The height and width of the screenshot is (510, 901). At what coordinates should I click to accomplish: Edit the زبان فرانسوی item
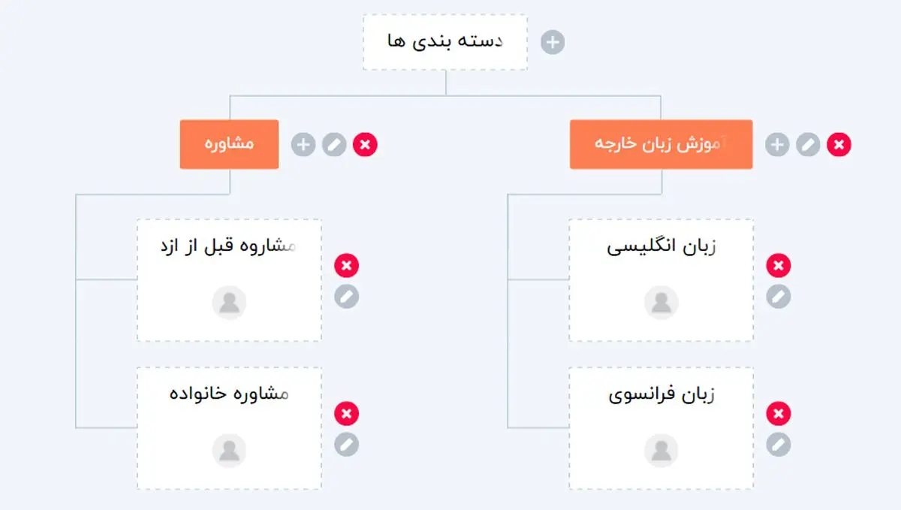[779, 445]
